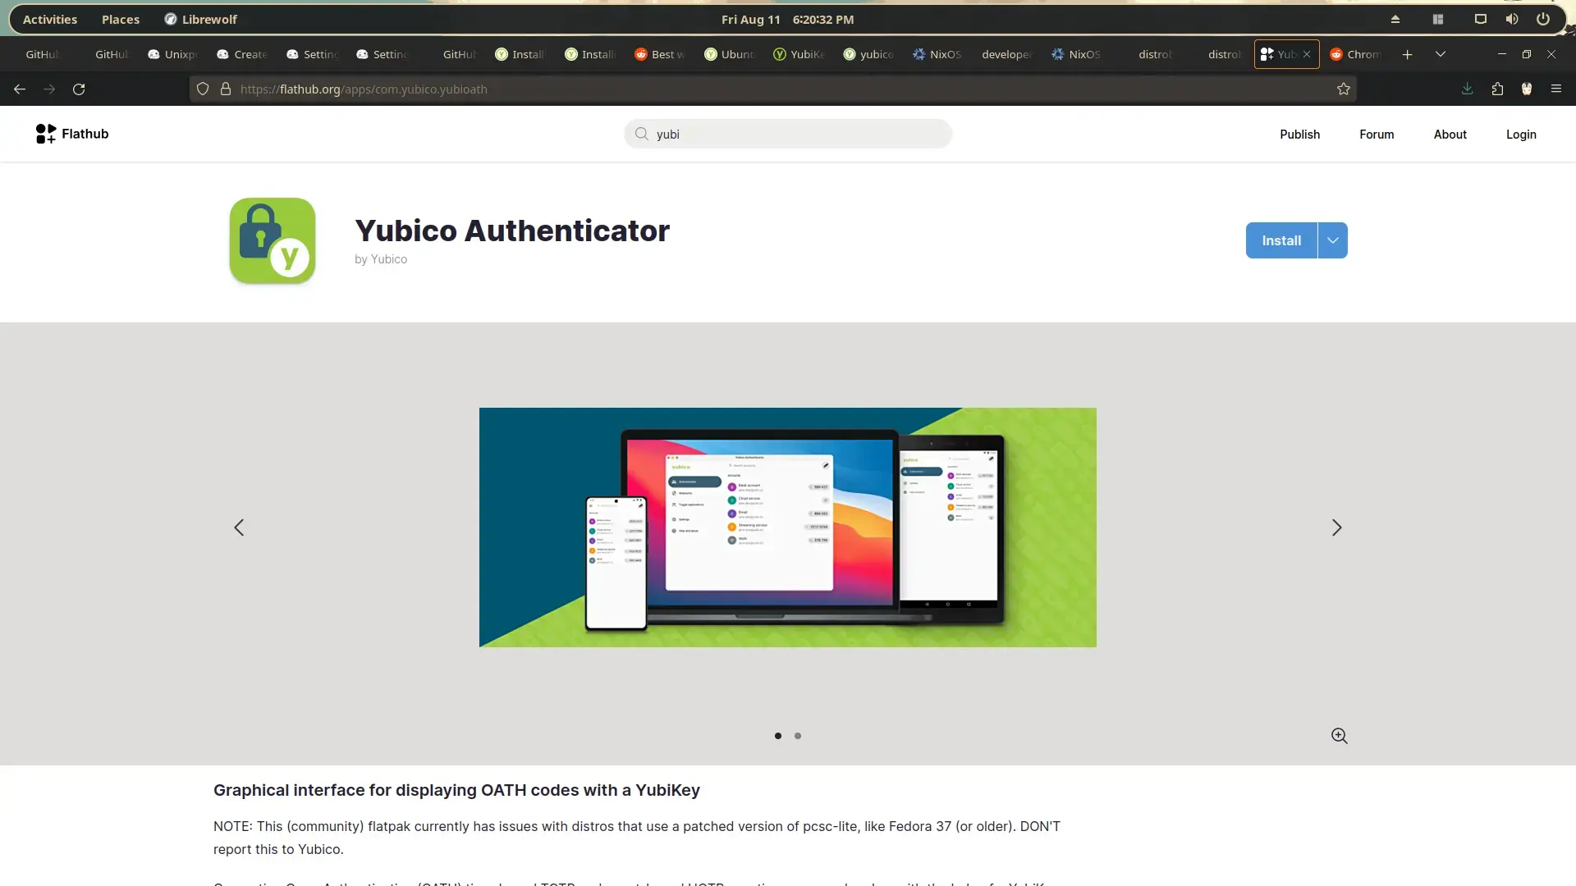Switch to the developer tab
The height and width of the screenshot is (886, 1576).
pyautogui.click(x=1007, y=55)
